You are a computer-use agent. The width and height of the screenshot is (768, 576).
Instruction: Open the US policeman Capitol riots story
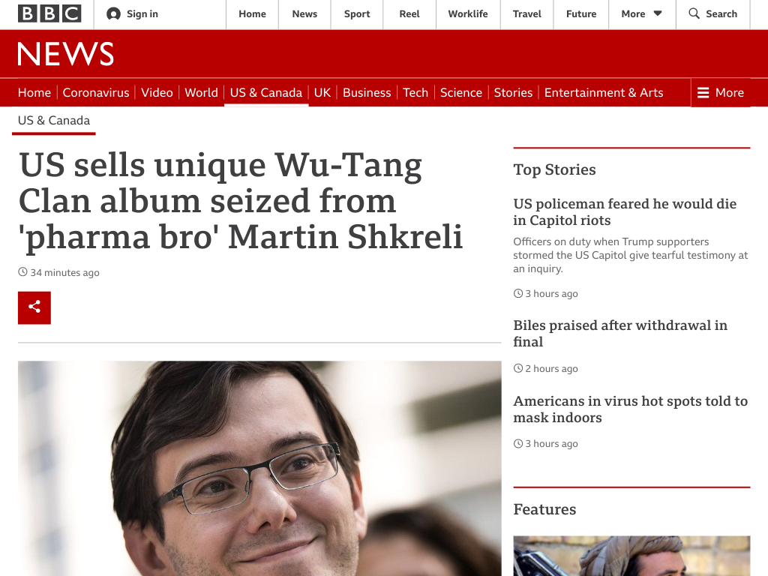625,212
